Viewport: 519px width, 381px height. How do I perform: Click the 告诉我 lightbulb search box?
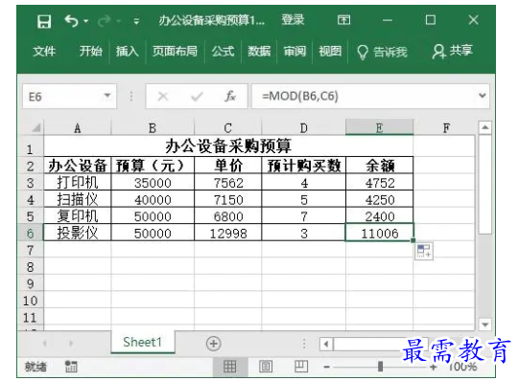pyautogui.click(x=383, y=52)
